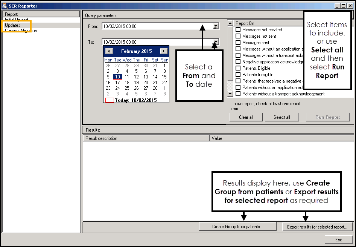
Task: Click the Clear all button
Action: coord(246,117)
